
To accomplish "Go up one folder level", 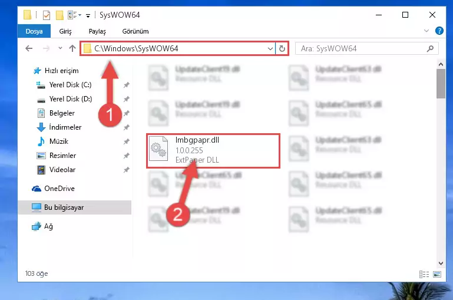I will (72, 48).
